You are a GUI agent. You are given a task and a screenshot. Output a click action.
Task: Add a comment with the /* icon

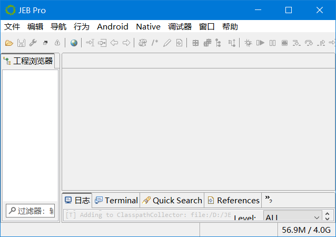(x=155, y=43)
